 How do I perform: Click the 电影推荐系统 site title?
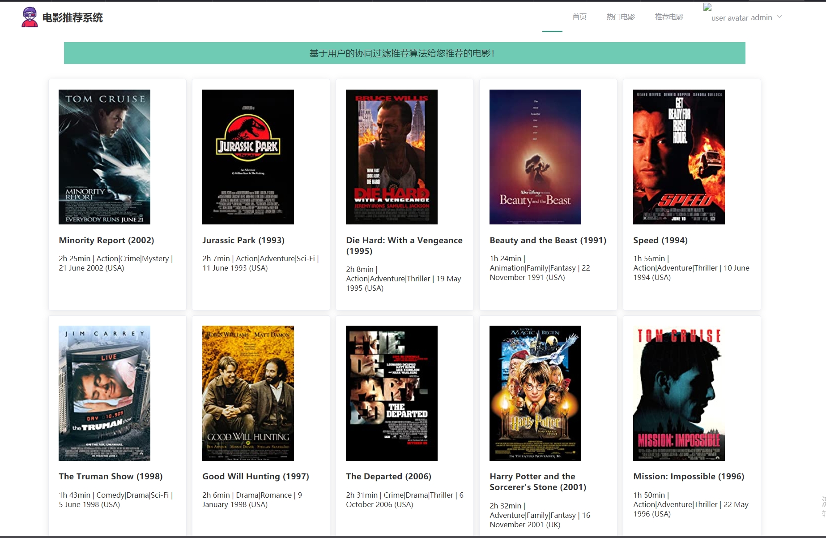click(72, 17)
